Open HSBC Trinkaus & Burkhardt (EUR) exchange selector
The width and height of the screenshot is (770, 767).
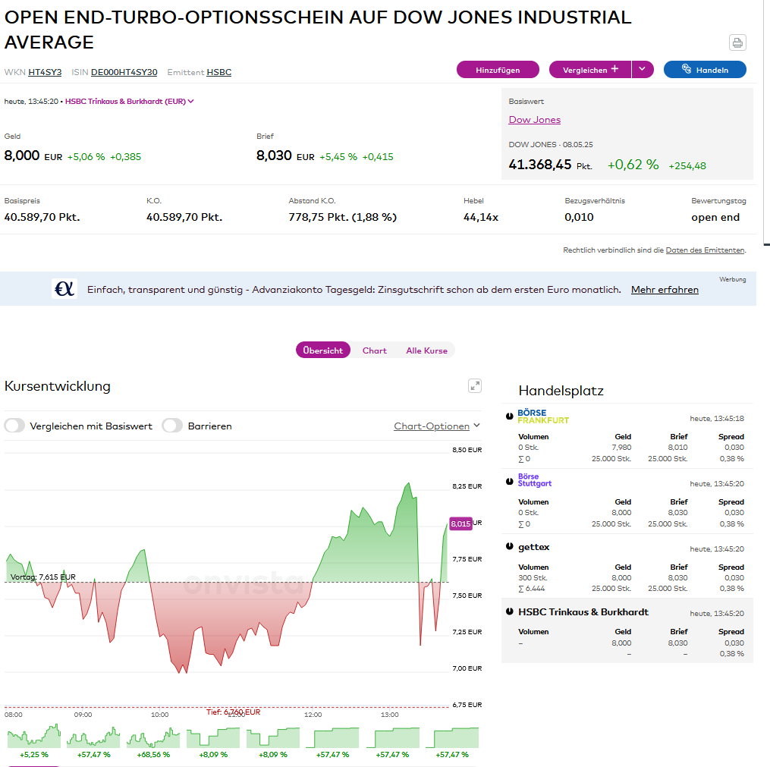tap(130, 101)
